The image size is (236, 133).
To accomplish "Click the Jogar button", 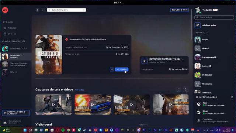I will tap(122, 69).
